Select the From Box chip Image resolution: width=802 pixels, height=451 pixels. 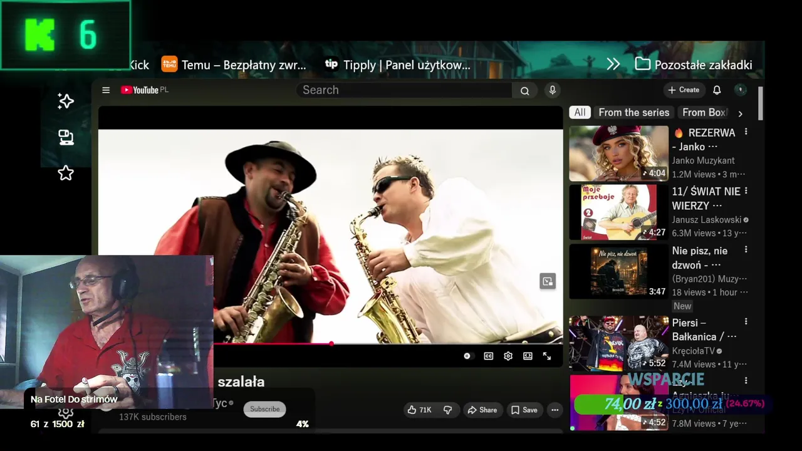(704, 113)
